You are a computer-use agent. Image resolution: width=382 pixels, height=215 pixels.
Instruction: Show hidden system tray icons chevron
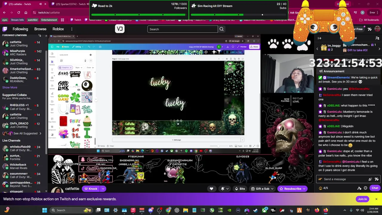344,210
